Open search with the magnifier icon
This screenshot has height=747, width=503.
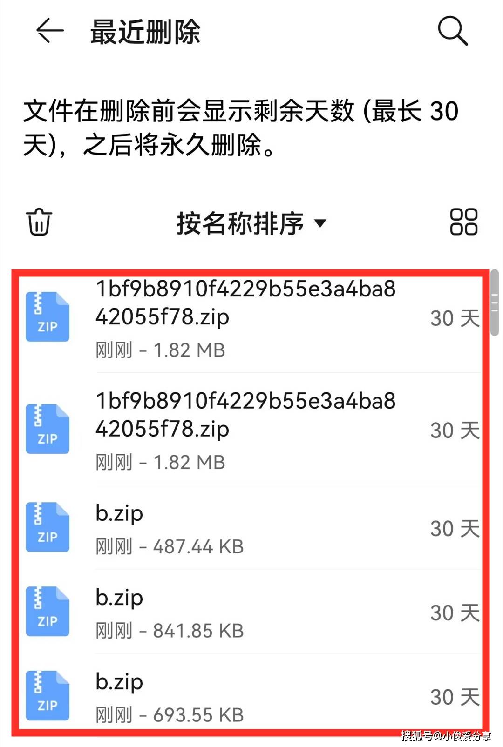pyautogui.click(x=453, y=31)
